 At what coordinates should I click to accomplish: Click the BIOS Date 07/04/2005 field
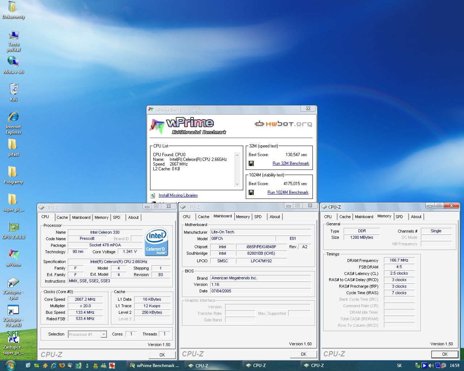point(261,291)
